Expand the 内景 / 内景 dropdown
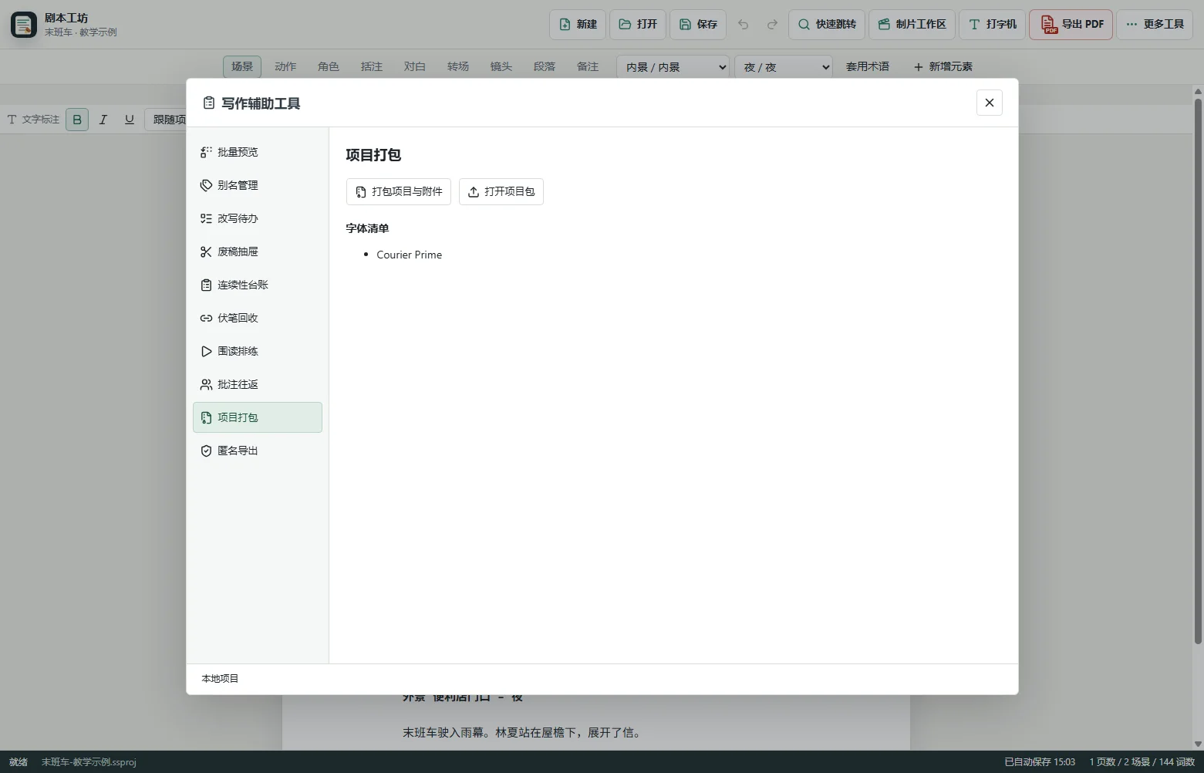The image size is (1204, 773). tap(673, 67)
